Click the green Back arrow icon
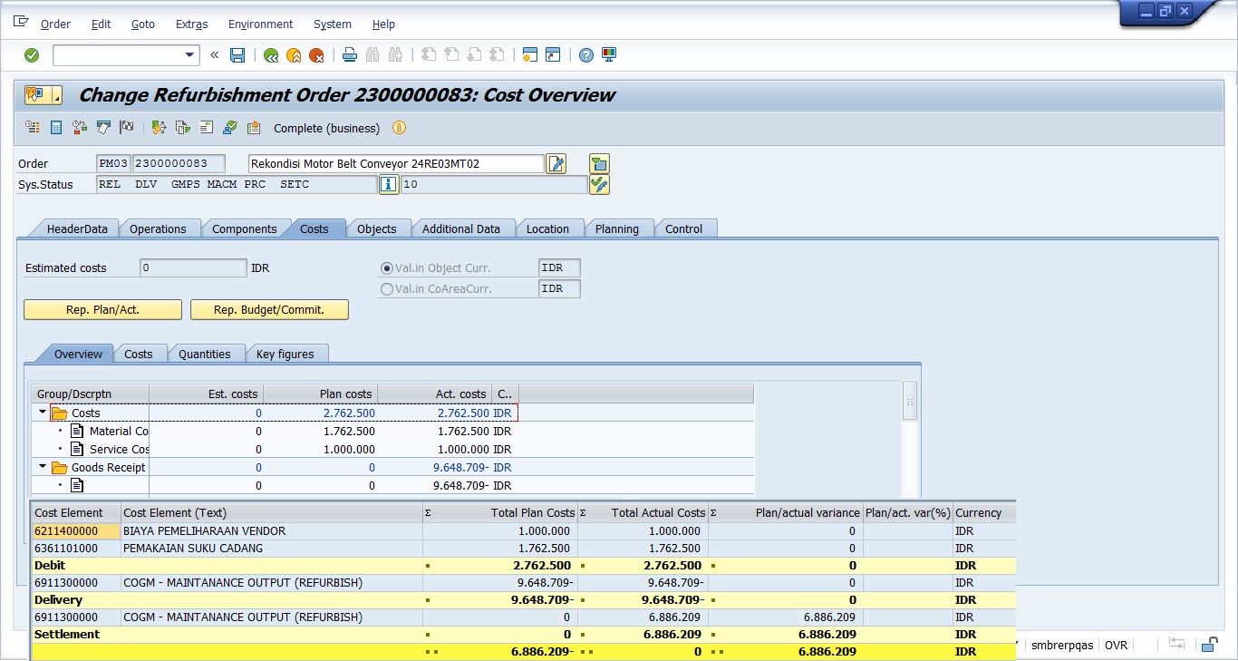The height and width of the screenshot is (661, 1238). click(270, 55)
